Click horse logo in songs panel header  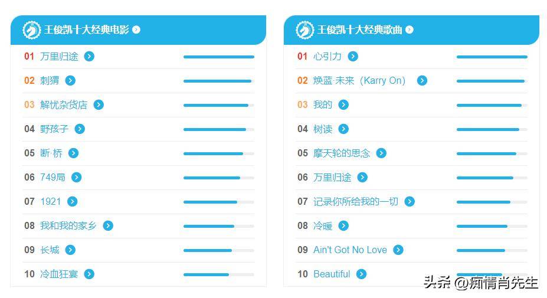(x=304, y=30)
